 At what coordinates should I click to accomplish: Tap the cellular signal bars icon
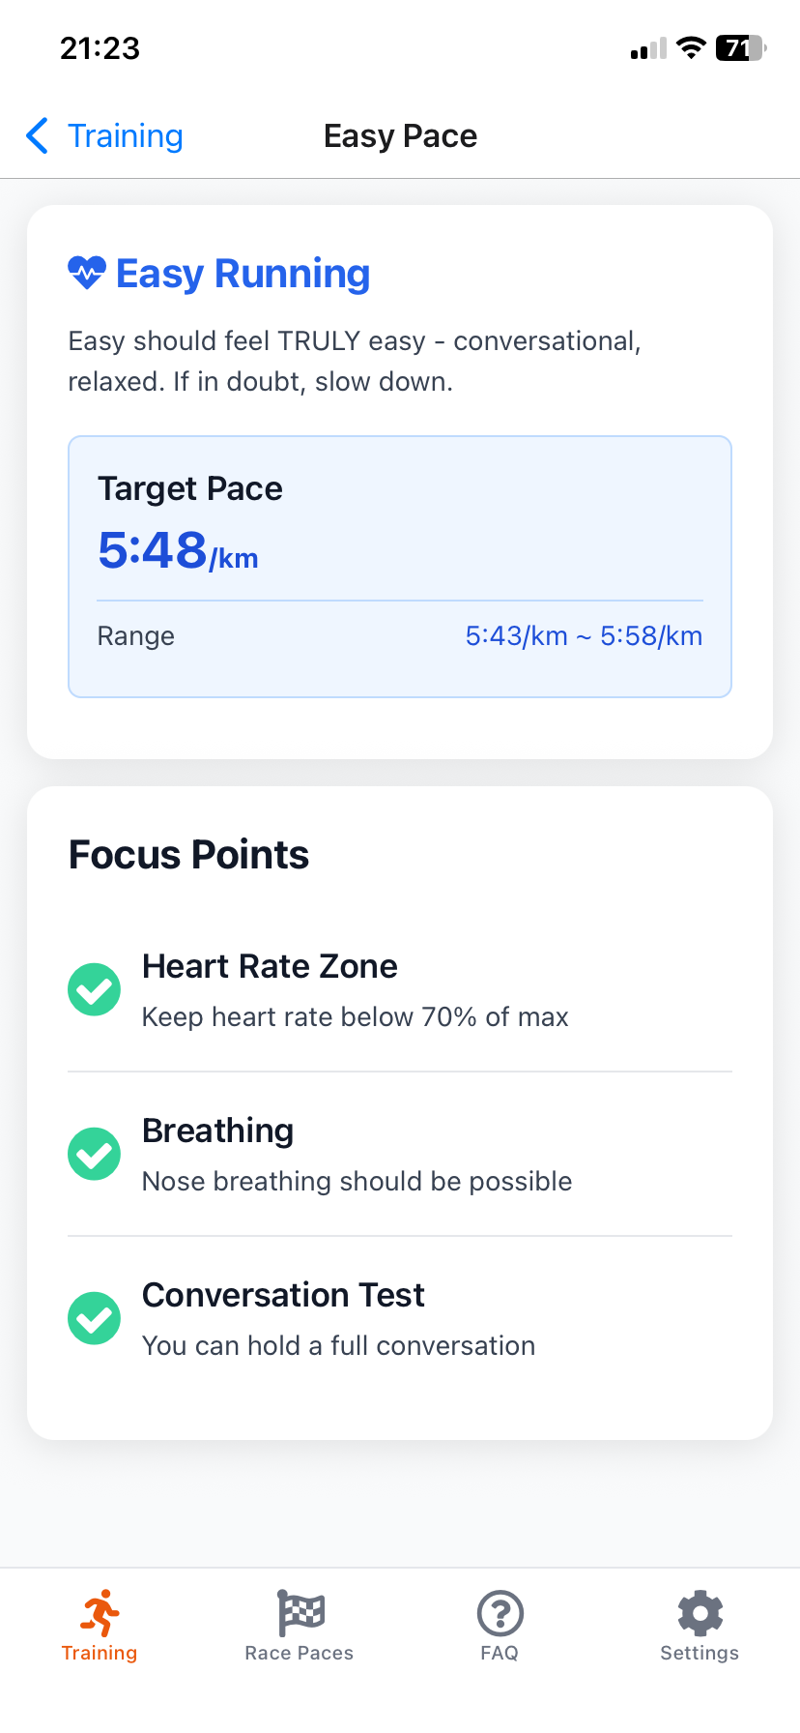pos(648,49)
